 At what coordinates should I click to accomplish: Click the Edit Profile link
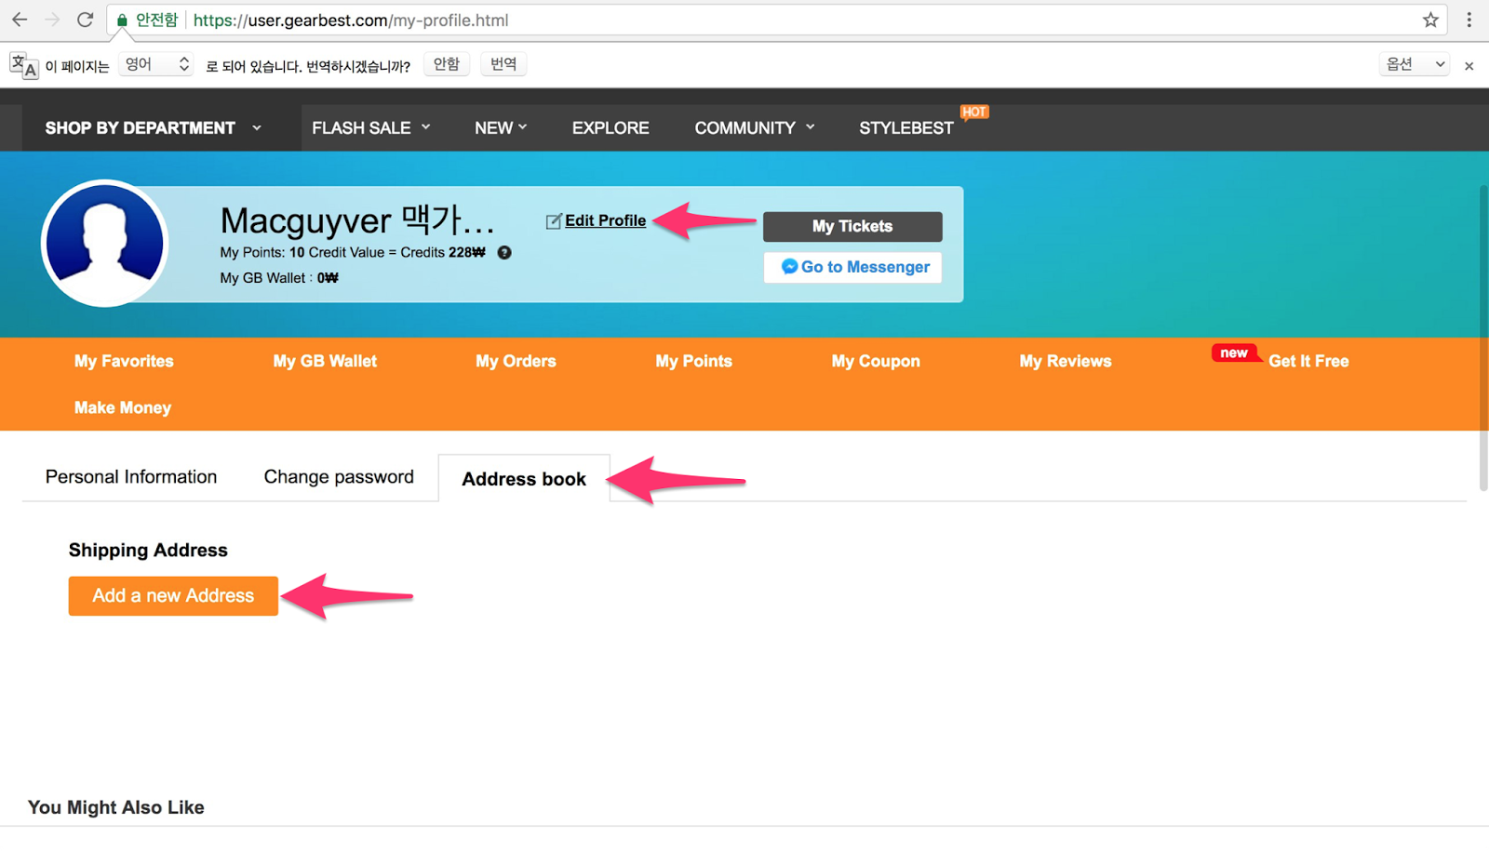coord(605,220)
